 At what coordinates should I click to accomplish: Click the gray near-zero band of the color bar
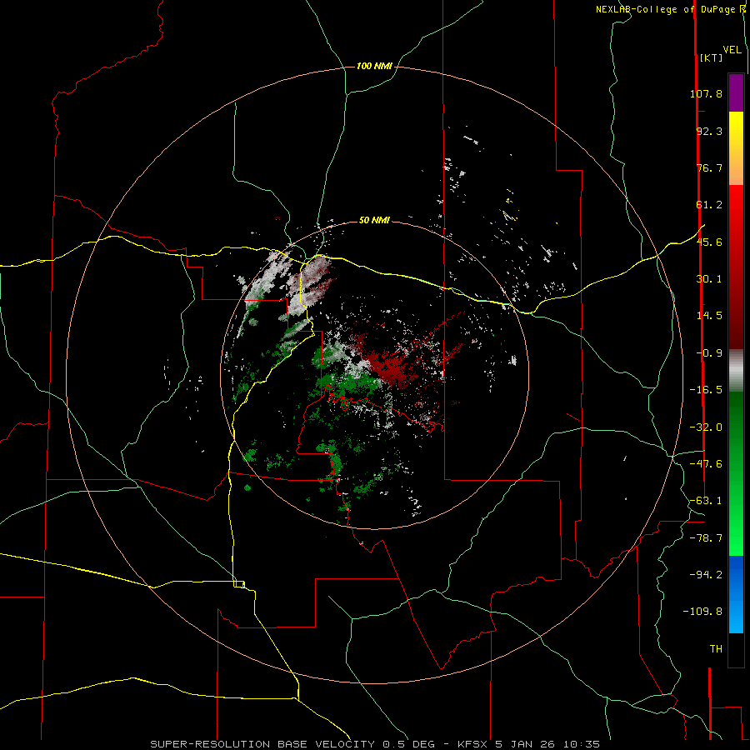click(x=736, y=369)
